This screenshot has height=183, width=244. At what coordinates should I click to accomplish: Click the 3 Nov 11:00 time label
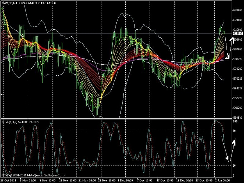coord(28,180)
